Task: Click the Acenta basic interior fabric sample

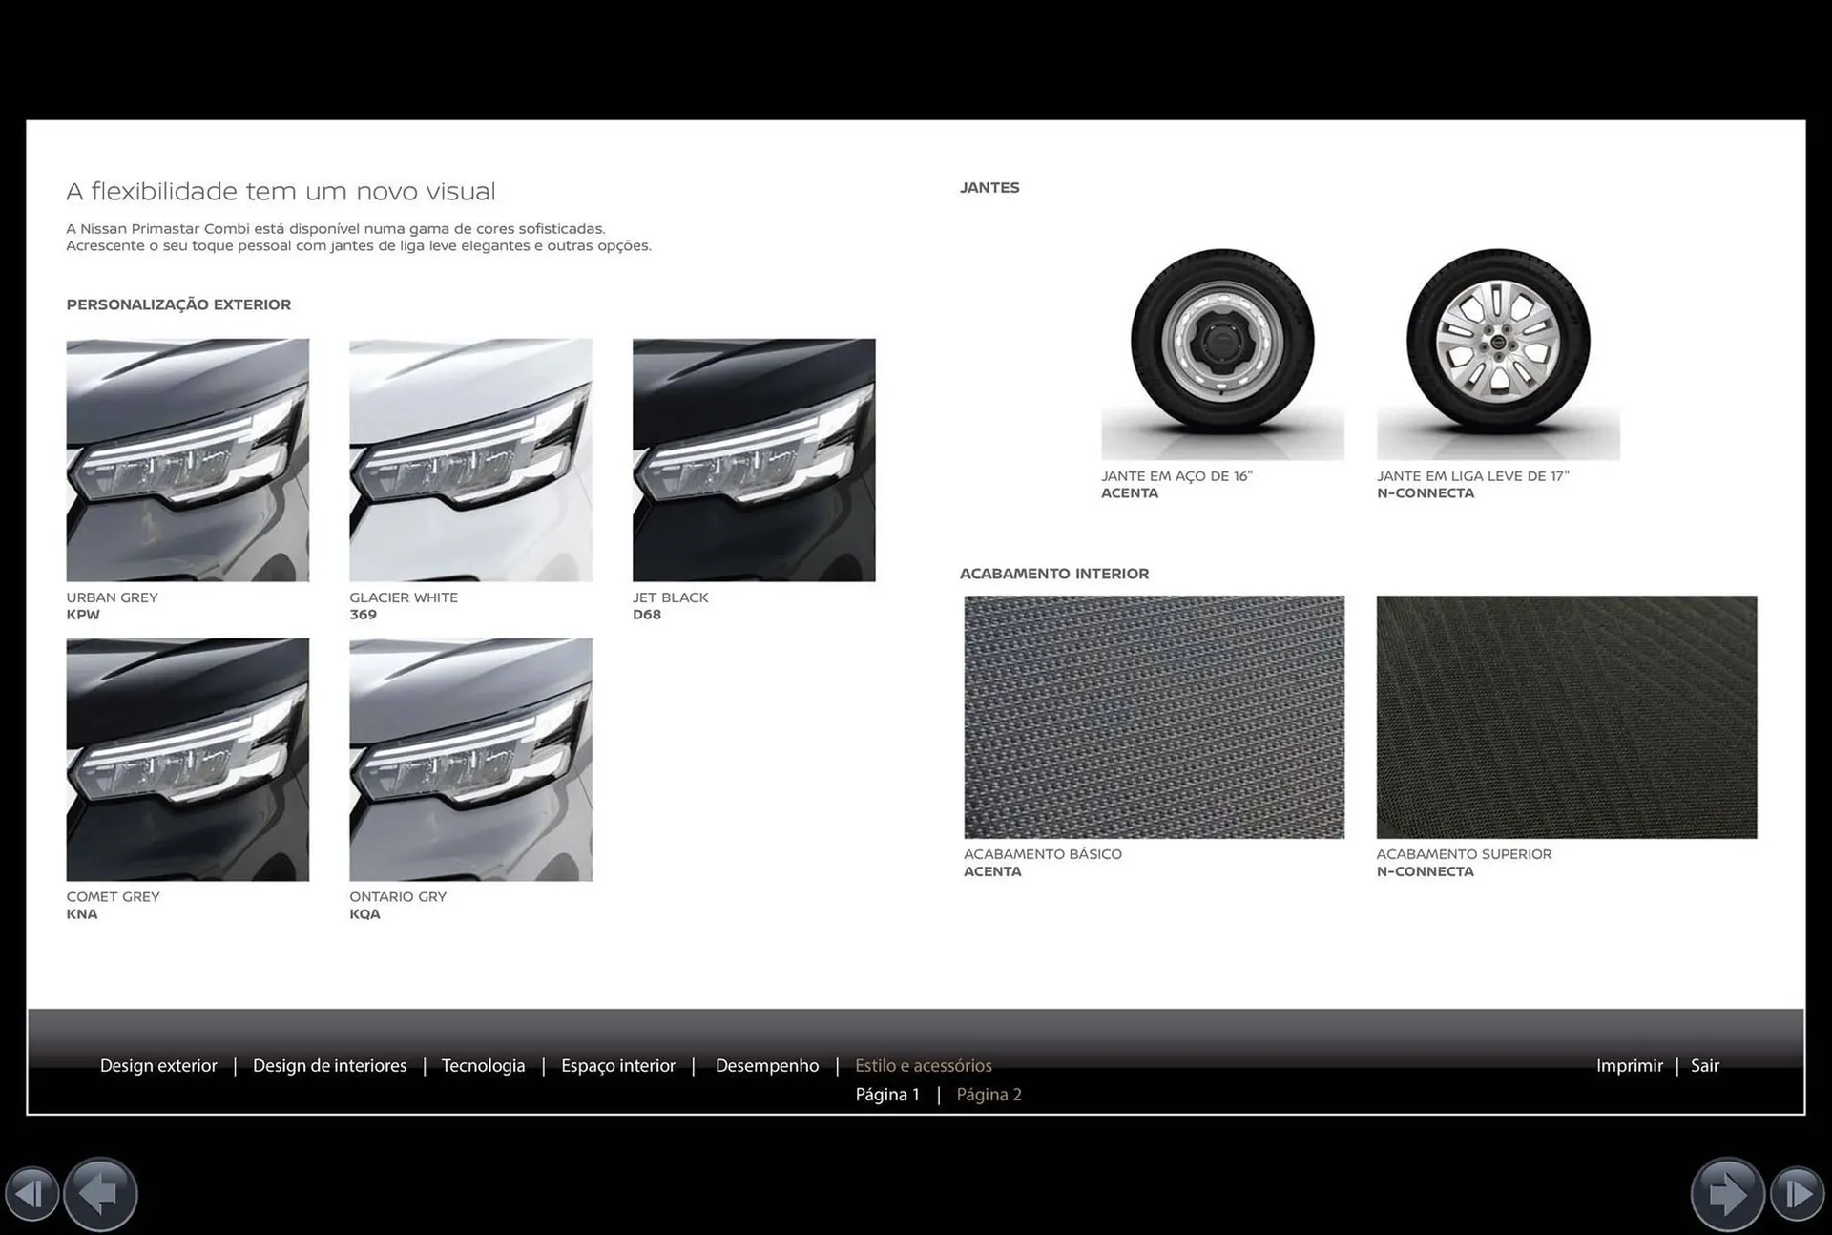Action: pos(1155,717)
